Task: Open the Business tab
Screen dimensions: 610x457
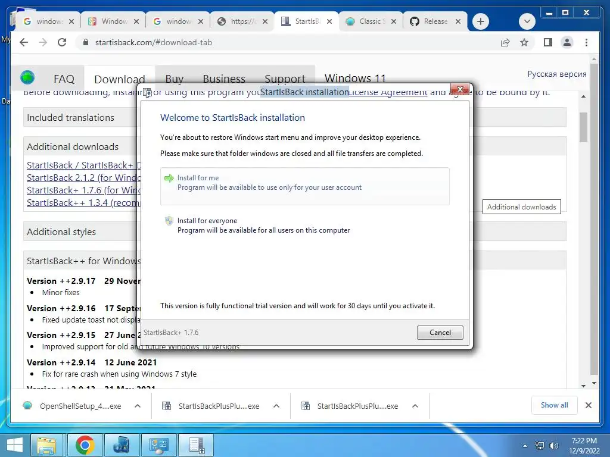Action: click(224, 79)
